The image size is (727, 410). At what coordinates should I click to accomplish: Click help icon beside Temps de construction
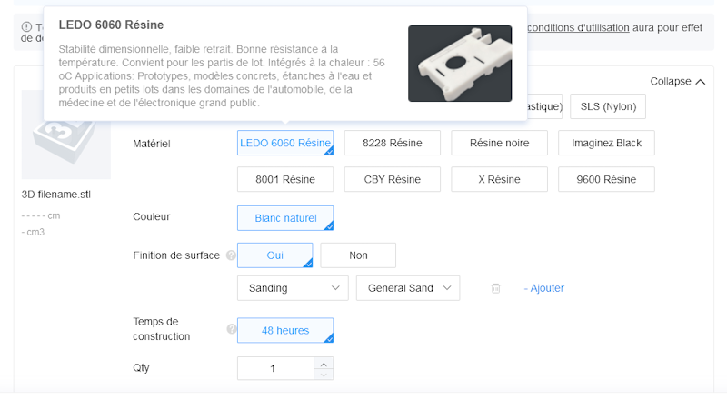coord(231,329)
